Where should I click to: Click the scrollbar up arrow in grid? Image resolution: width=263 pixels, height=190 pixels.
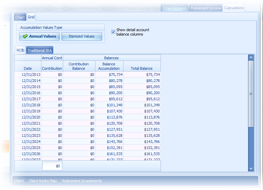251,58
